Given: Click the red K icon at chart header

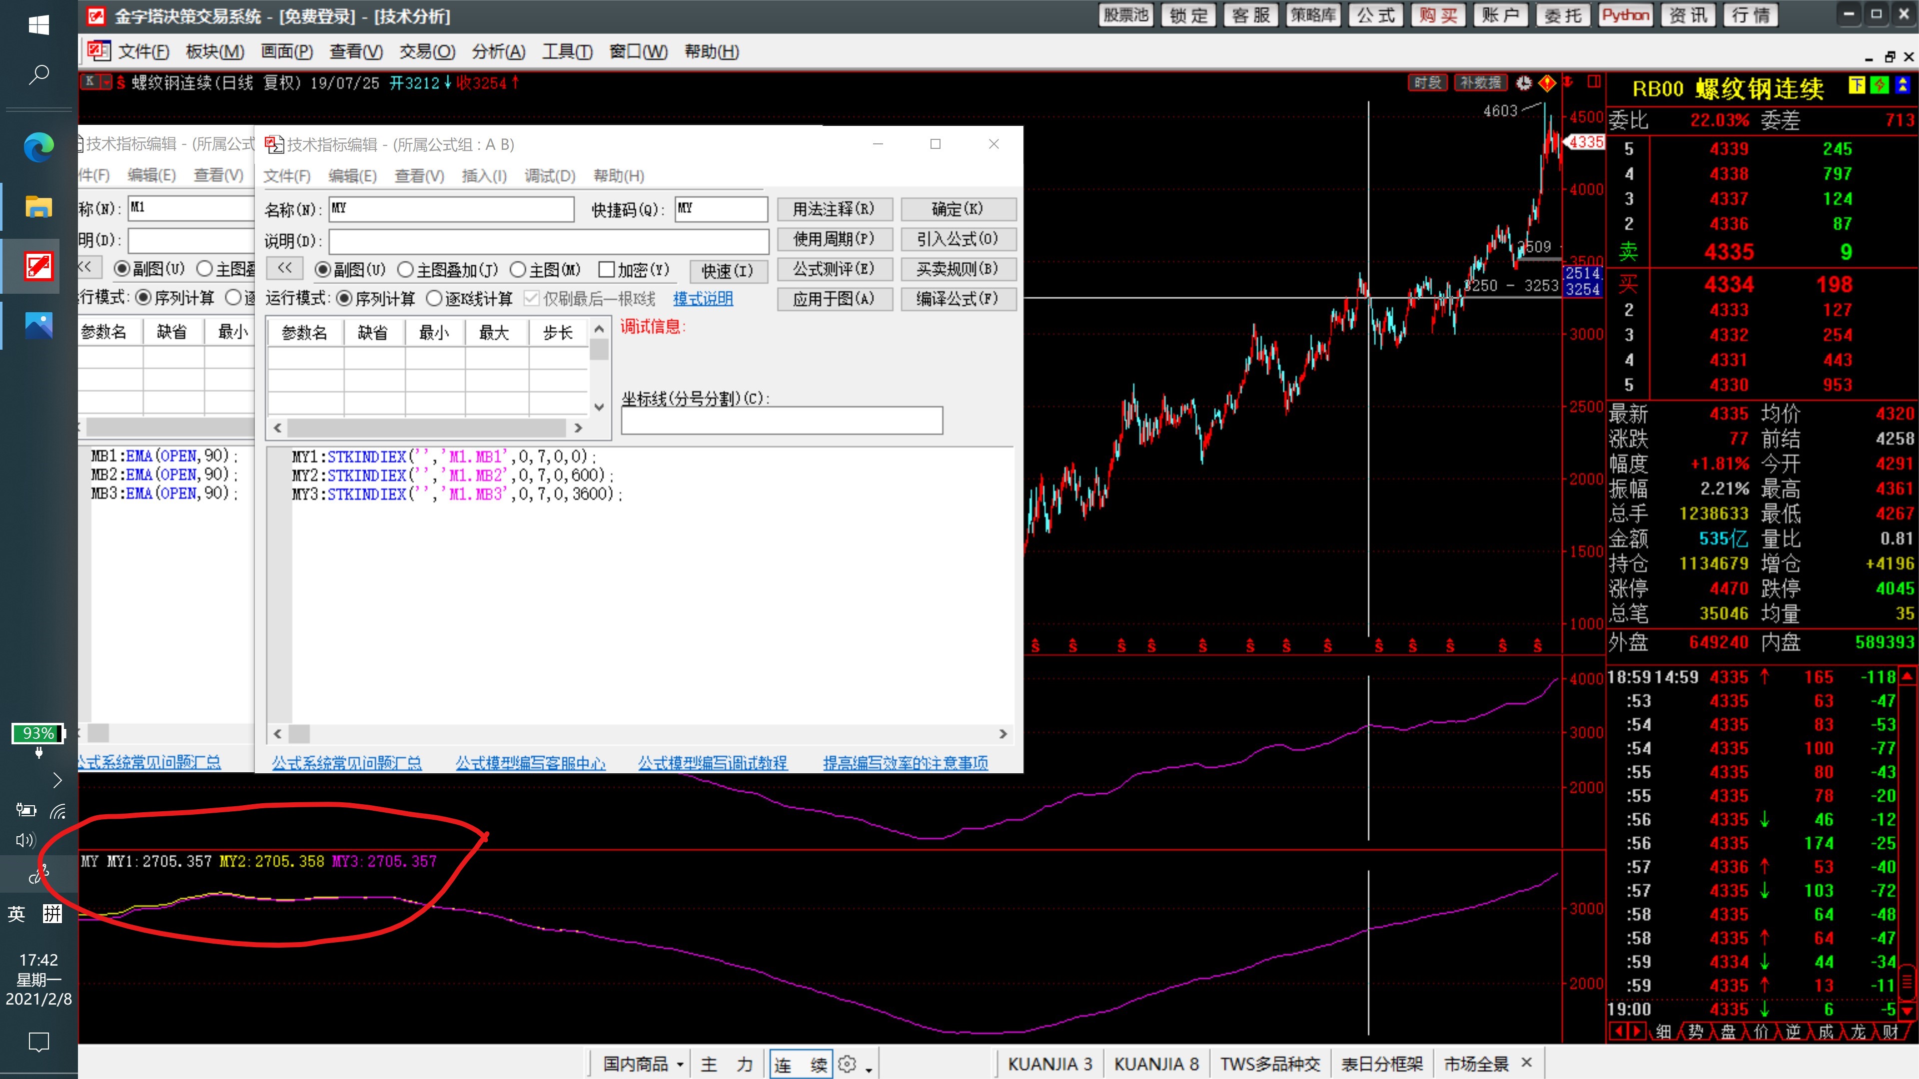Looking at the screenshot, I should tap(90, 82).
